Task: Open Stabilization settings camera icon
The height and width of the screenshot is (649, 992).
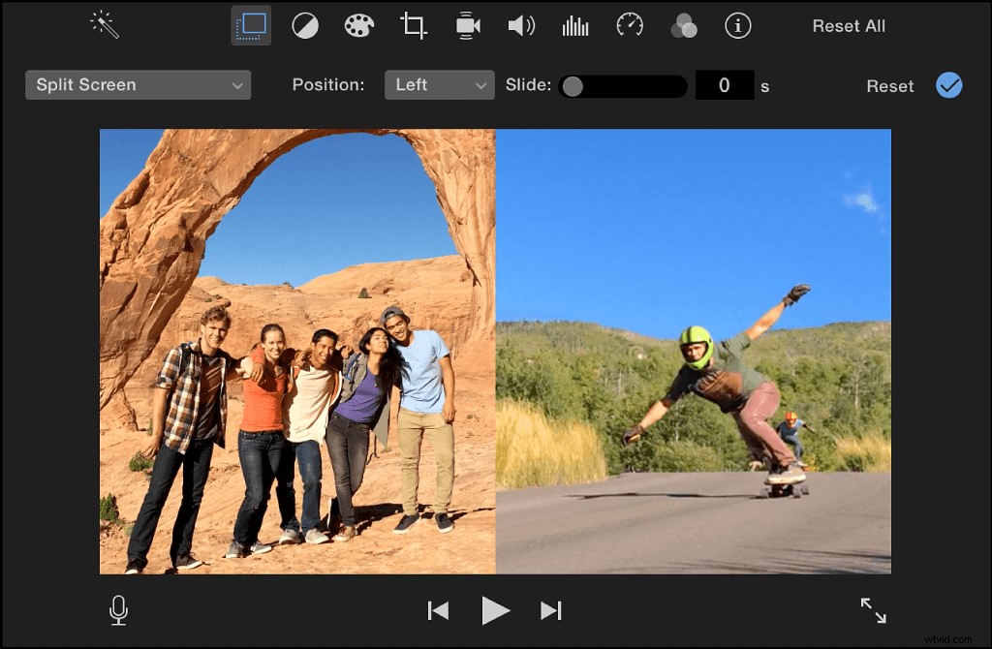Action: [467, 25]
